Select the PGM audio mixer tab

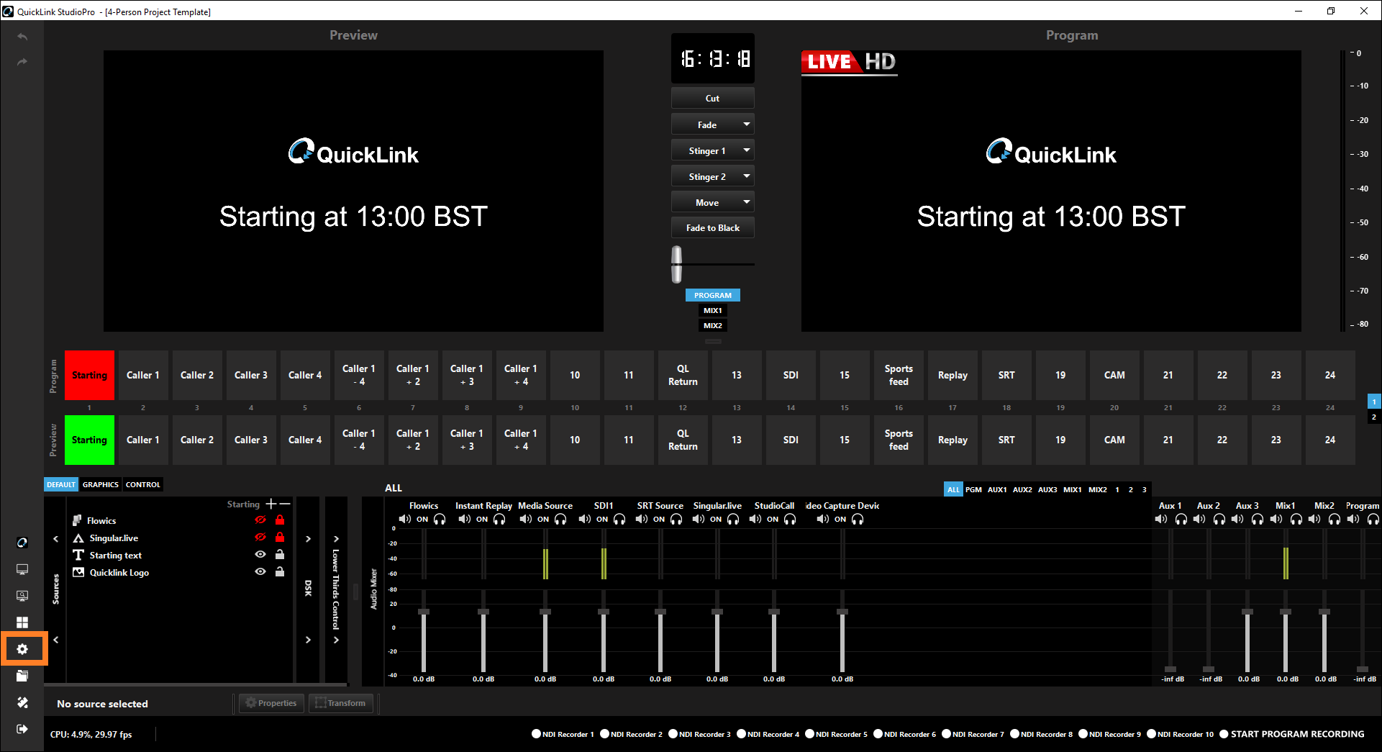[973, 490]
